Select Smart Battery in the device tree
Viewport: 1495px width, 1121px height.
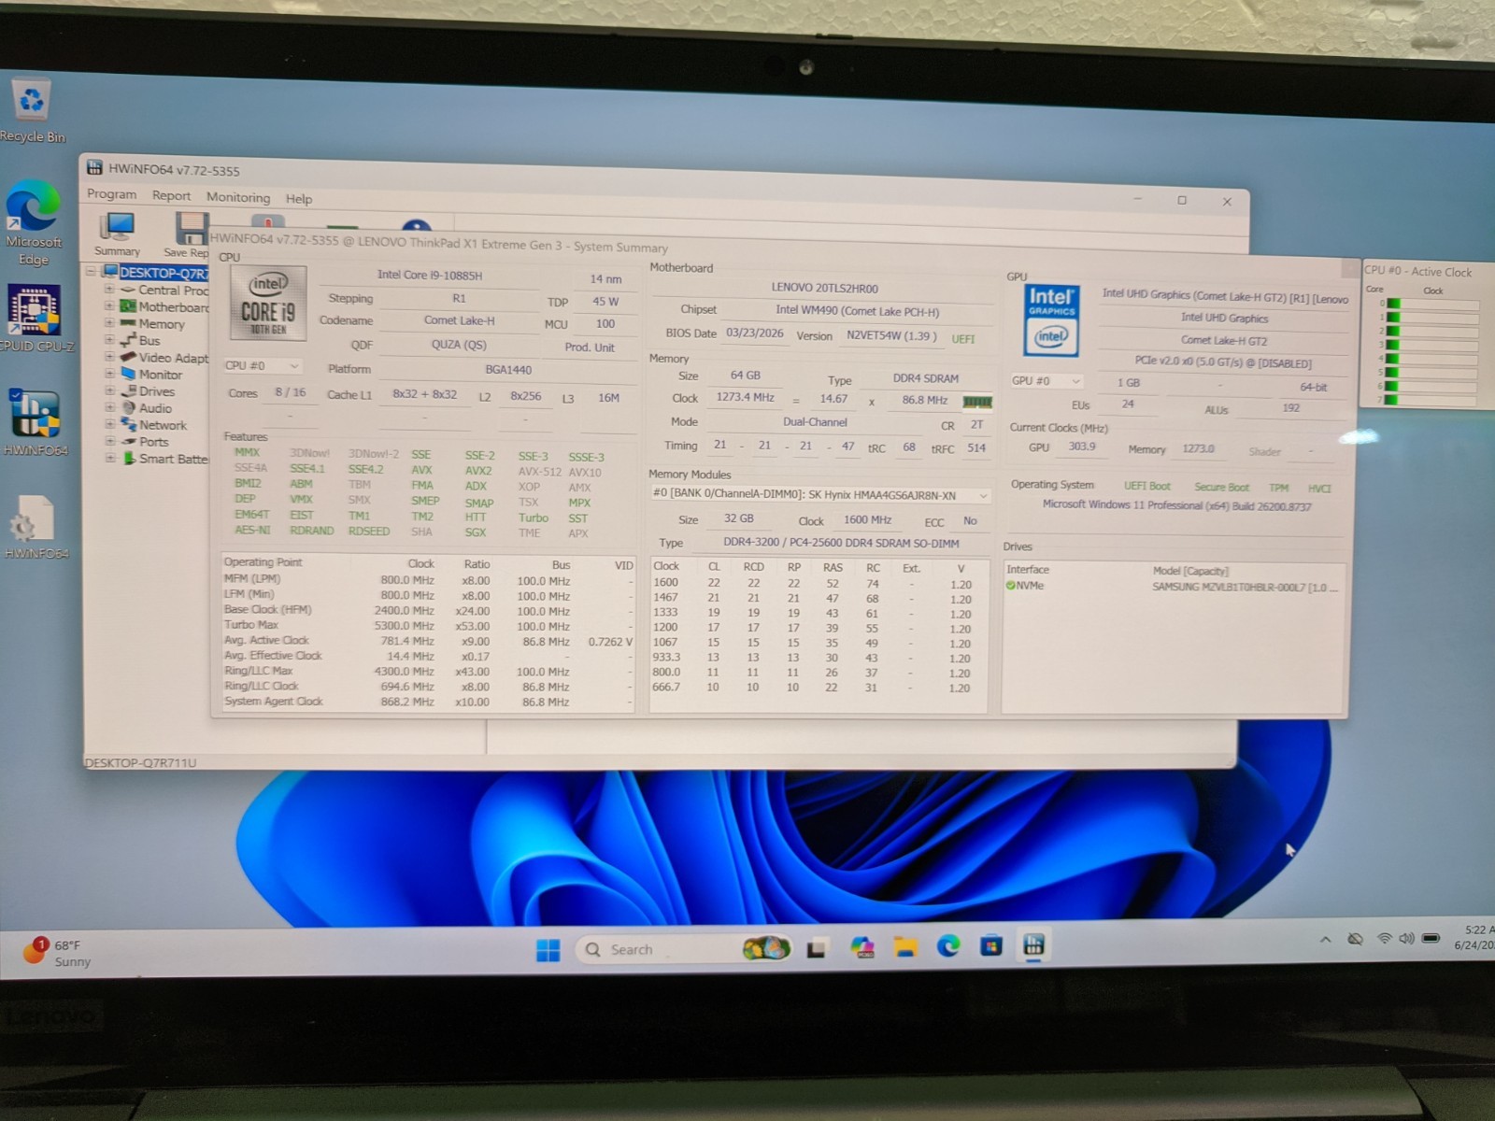[173, 459]
